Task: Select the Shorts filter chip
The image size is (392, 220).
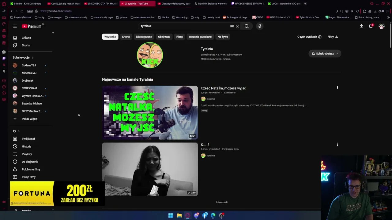Action: pyautogui.click(x=126, y=37)
